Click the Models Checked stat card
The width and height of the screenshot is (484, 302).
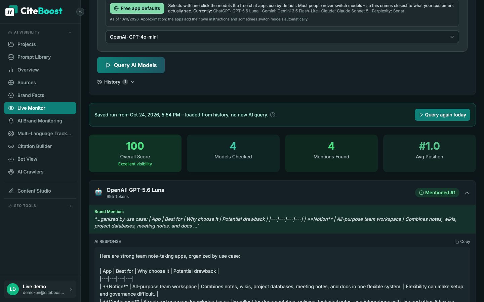click(x=233, y=153)
